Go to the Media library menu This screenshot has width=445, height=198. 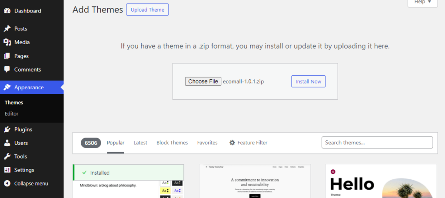pyautogui.click(x=32, y=42)
